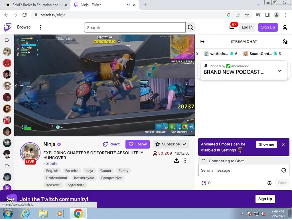Reload the page

[x=25, y=15]
